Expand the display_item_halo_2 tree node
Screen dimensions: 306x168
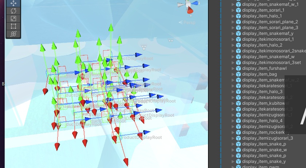coord(233,45)
